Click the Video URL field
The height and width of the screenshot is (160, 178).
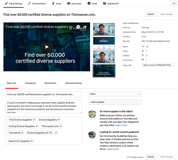tap(158, 65)
